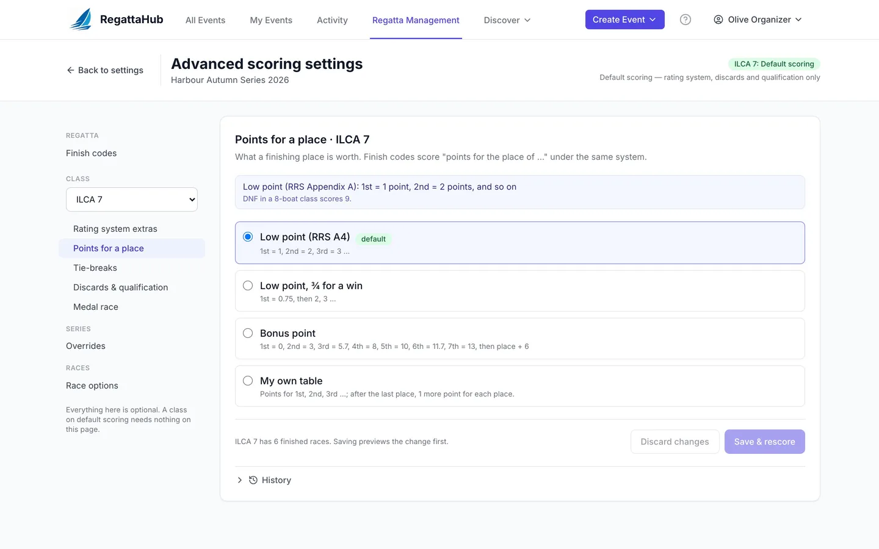The height and width of the screenshot is (549, 879).
Task: Open the Tie-breaks section
Action: click(x=132, y=268)
